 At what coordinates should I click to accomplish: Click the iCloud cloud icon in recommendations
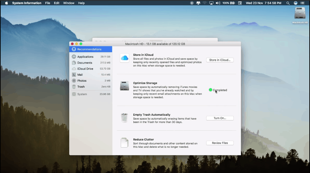pyautogui.click(x=124, y=58)
